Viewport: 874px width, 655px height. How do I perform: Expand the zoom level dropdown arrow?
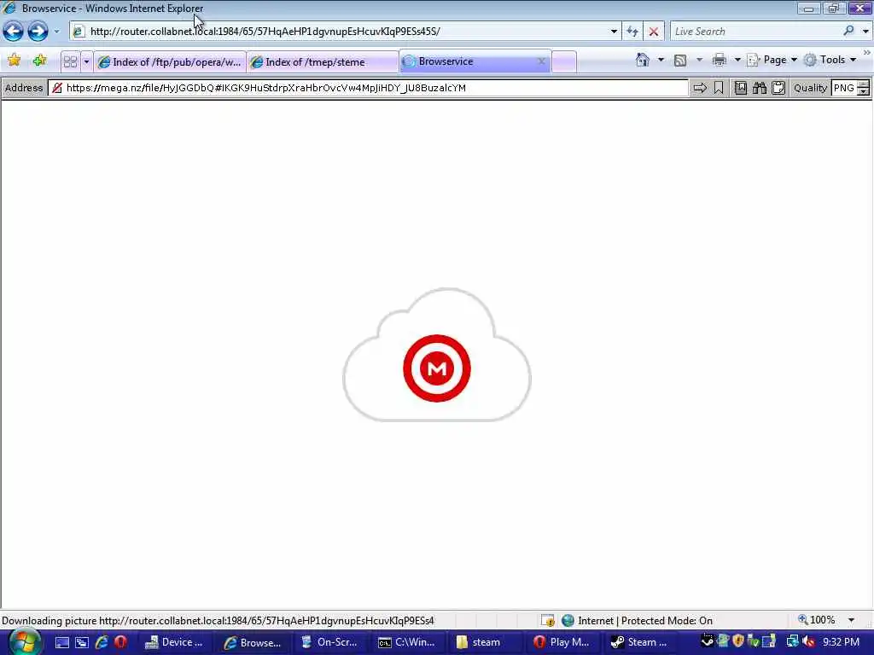coord(851,620)
